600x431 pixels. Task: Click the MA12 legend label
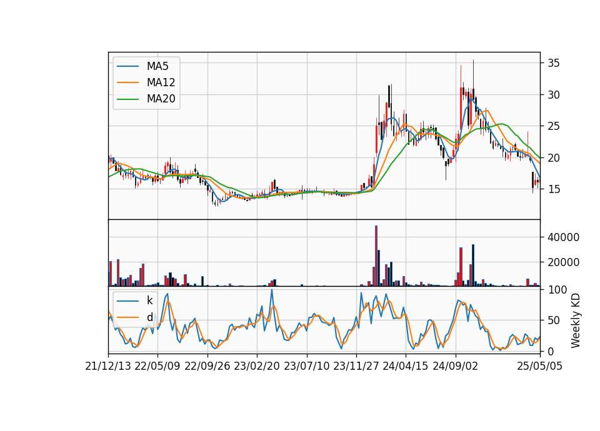(161, 82)
